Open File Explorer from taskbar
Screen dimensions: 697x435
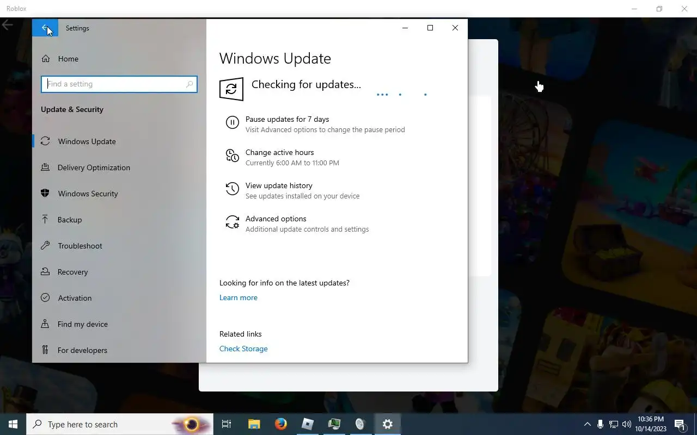(254, 424)
